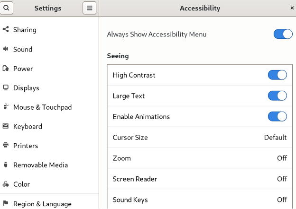Click the Sound speaker icon
The width and height of the screenshot is (296, 209).
6,49
